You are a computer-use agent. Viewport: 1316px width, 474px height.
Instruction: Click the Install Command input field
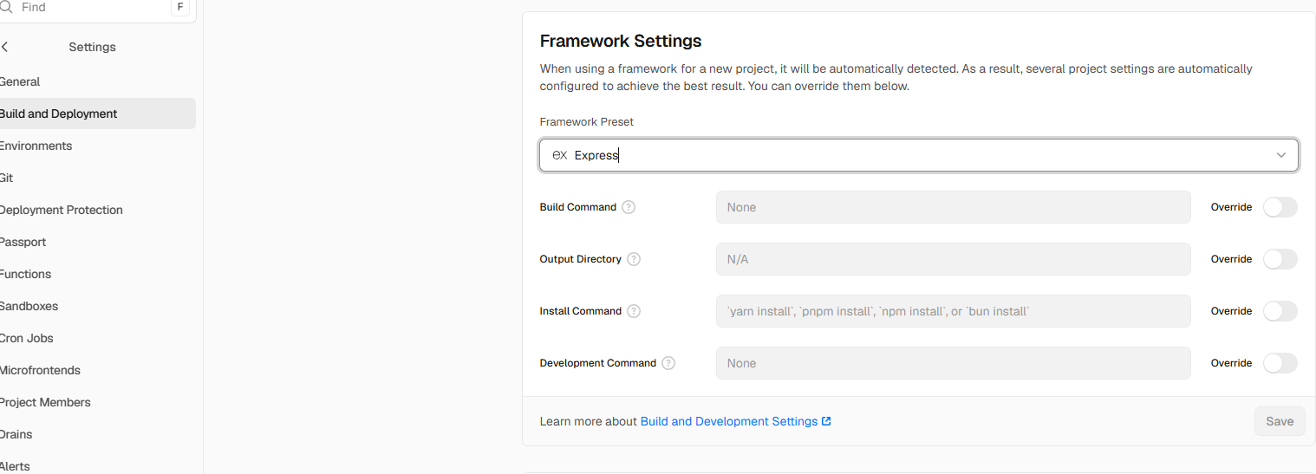953,311
